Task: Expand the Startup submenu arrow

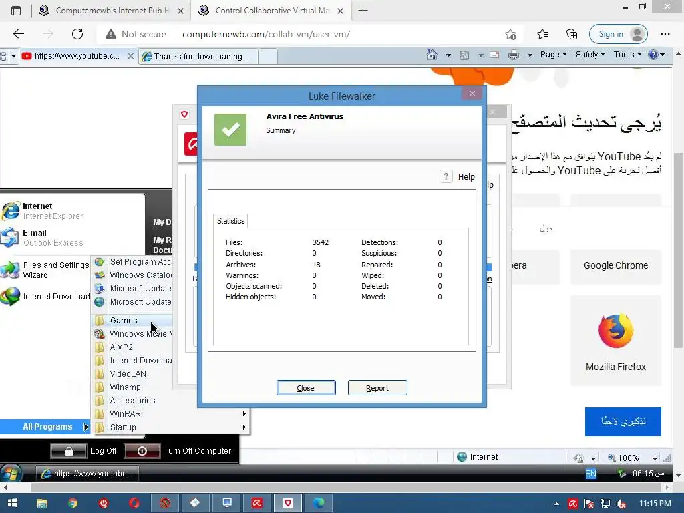Action: tap(244, 427)
